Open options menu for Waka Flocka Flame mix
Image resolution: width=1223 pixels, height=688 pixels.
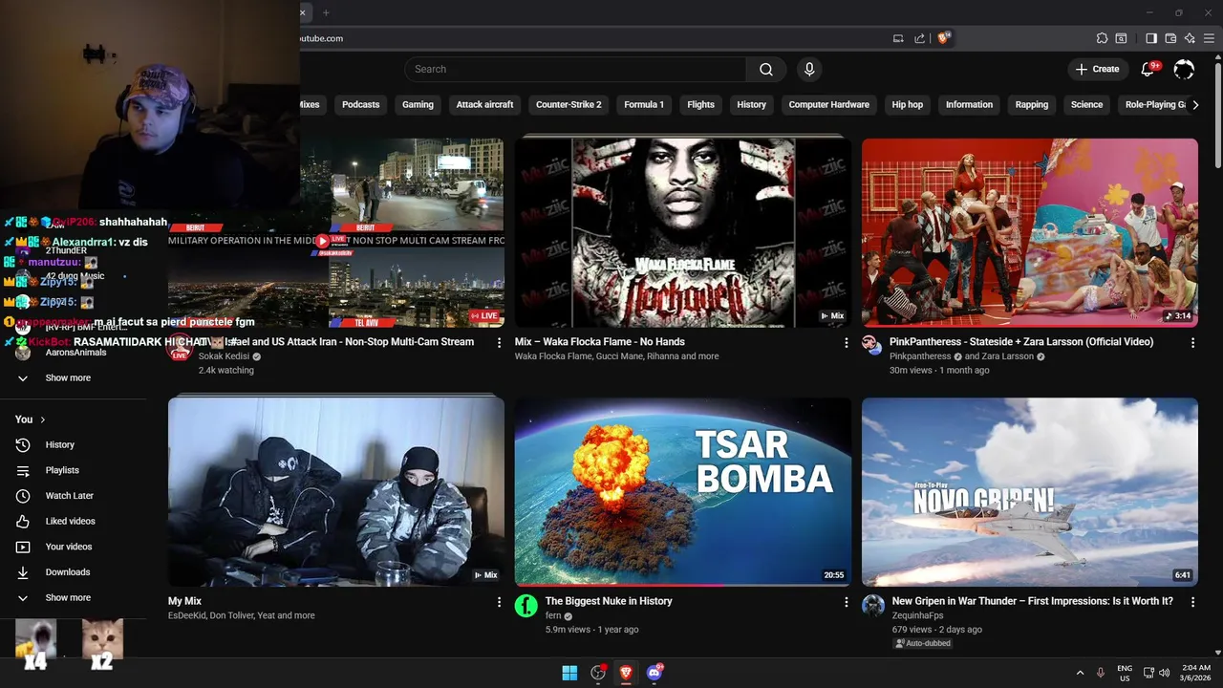(x=846, y=342)
